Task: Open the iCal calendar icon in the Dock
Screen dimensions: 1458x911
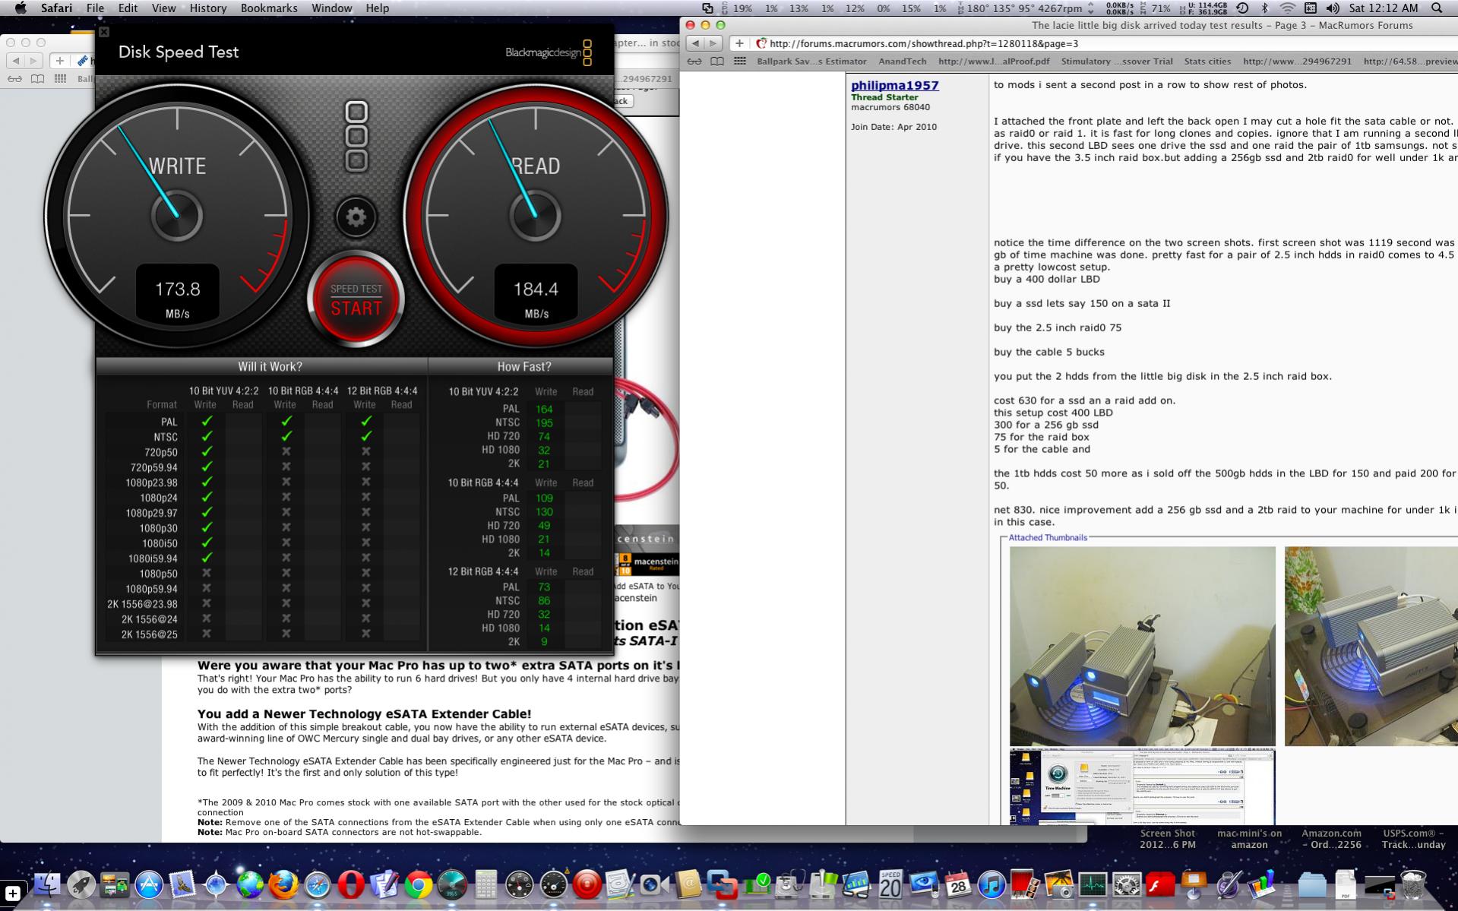Action: tap(957, 884)
